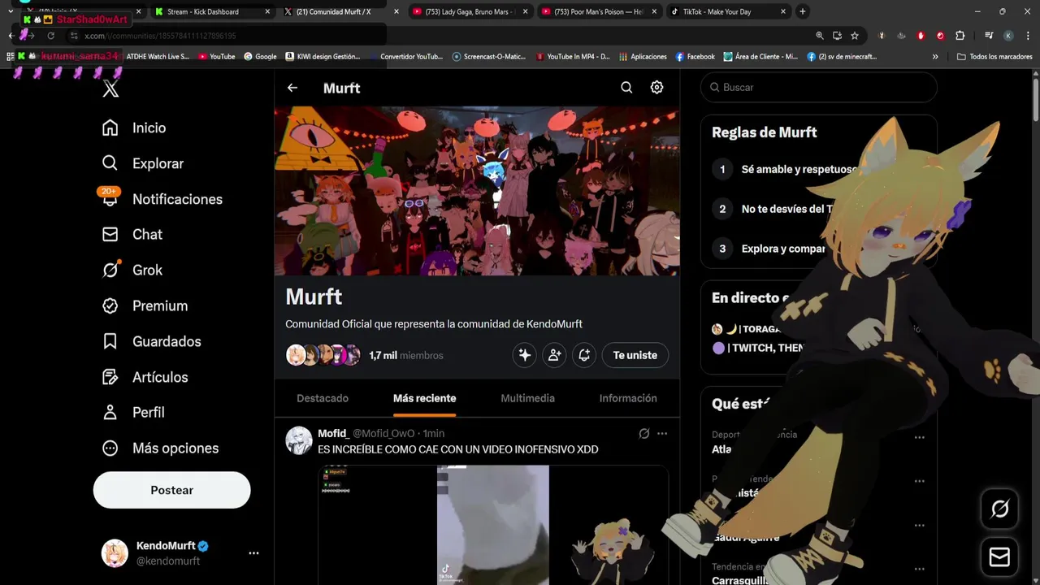
Task: Open the YouTube bookmark
Action: pos(215,57)
